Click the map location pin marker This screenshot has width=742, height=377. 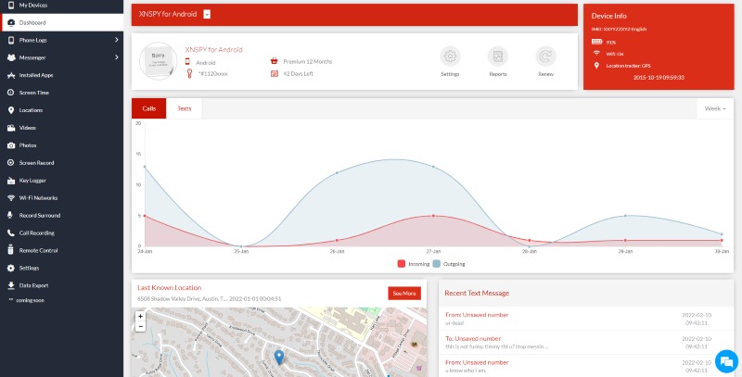278,357
